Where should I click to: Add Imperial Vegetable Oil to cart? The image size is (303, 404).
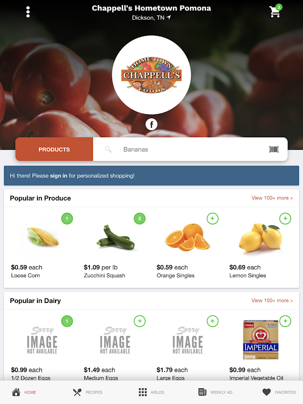coord(285,321)
